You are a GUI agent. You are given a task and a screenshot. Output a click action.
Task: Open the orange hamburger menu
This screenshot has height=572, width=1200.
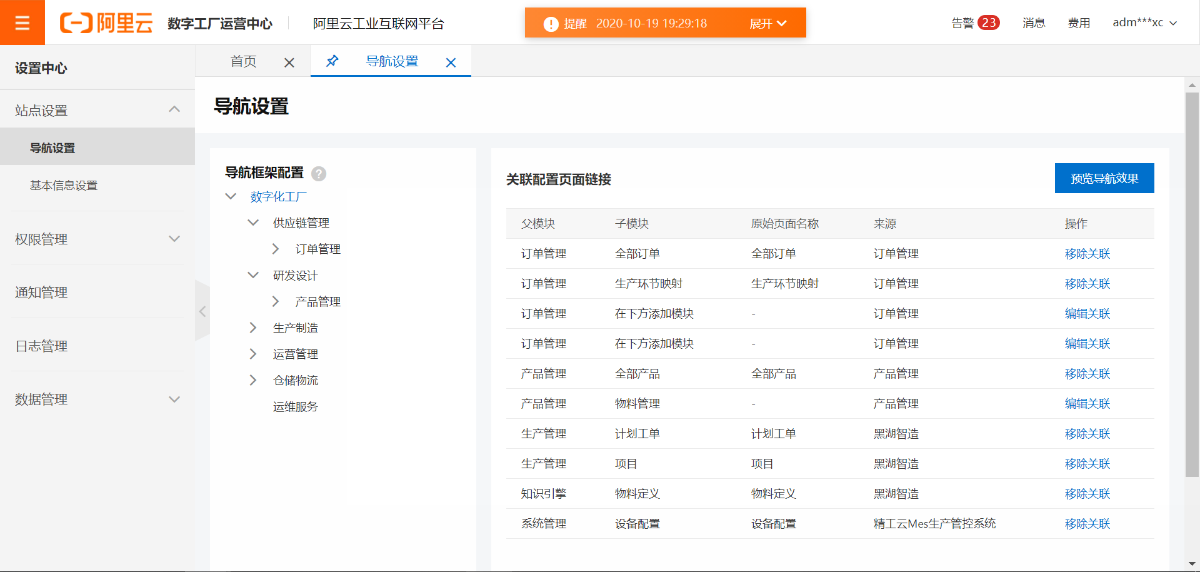tap(22, 23)
